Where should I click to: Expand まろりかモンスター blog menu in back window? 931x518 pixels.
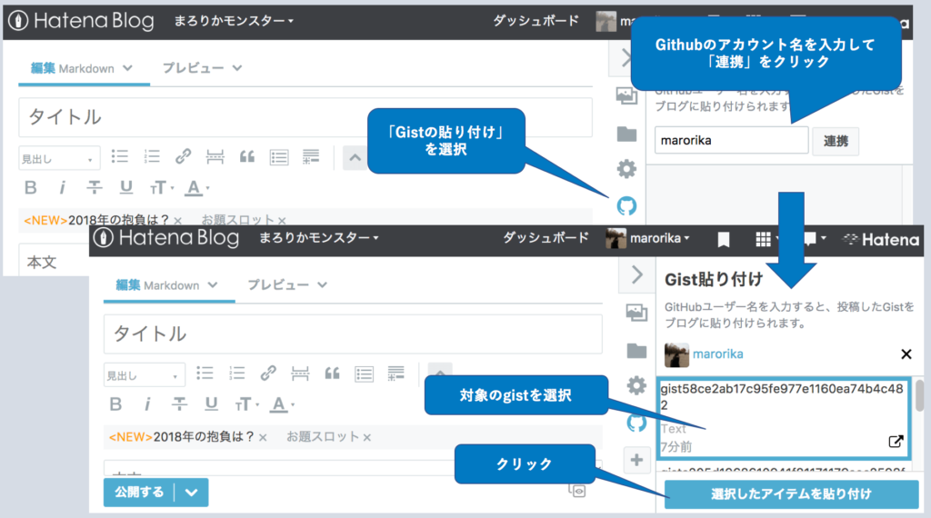(234, 21)
